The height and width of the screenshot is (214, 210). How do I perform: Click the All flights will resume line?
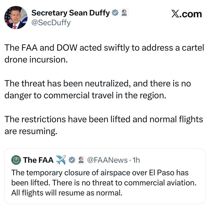pyautogui.click(x=66, y=192)
